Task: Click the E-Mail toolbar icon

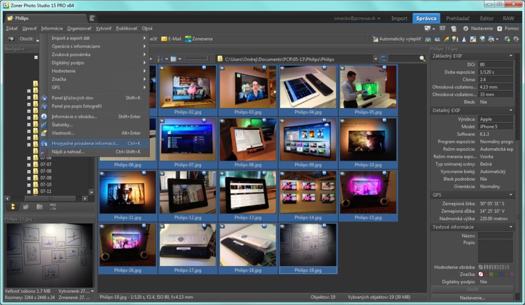Action: pos(170,39)
